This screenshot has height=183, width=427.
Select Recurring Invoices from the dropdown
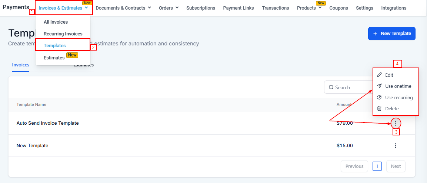click(x=63, y=34)
